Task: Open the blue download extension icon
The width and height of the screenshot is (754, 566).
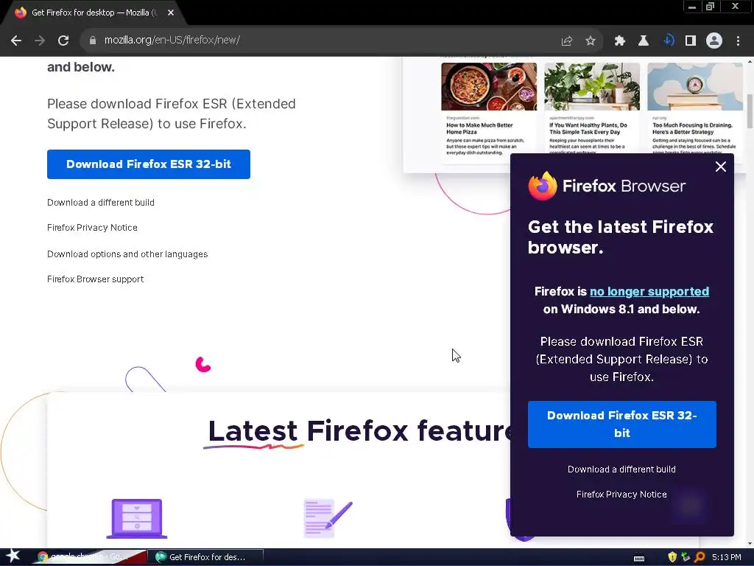Action: tap(669, 41)
